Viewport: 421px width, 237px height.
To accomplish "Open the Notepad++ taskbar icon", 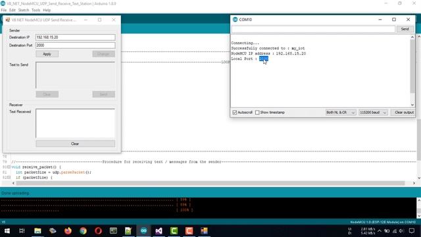I will (128, 231).
